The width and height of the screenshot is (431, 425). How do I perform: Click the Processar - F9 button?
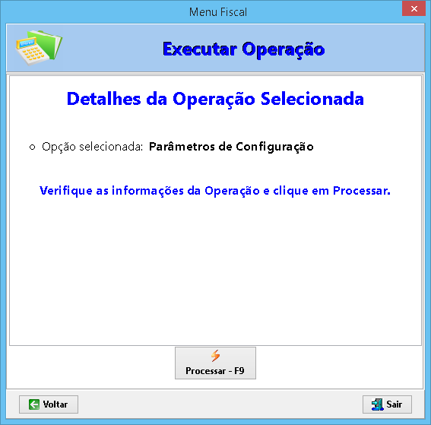pyautogui.click(x=215, y=363)
